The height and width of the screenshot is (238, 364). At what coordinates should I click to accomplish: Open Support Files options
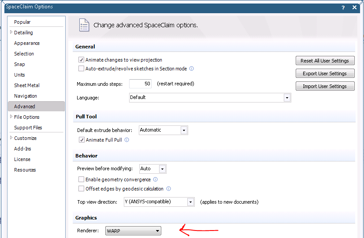tap(28, 128)
